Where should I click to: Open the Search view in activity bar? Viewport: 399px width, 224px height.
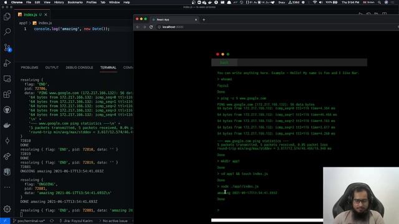point(7,32)
